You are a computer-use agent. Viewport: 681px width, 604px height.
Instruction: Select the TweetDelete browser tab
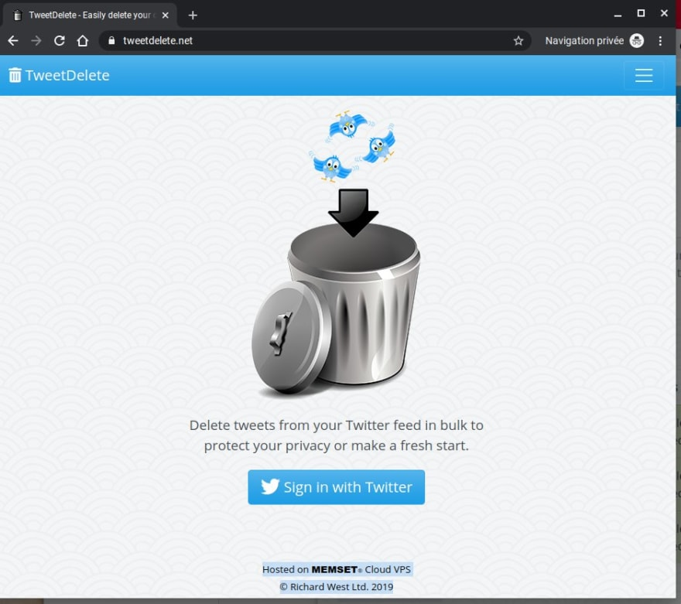tap(90, 15)
